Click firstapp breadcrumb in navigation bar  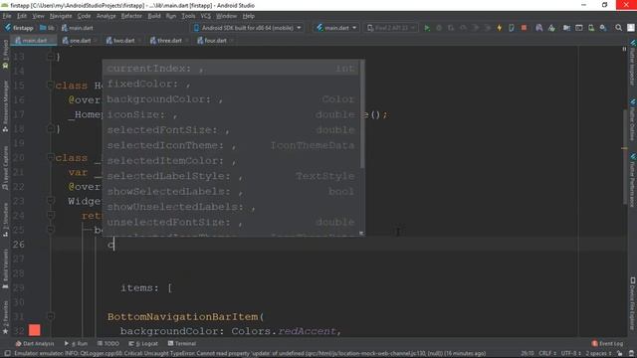pos(19,28)
